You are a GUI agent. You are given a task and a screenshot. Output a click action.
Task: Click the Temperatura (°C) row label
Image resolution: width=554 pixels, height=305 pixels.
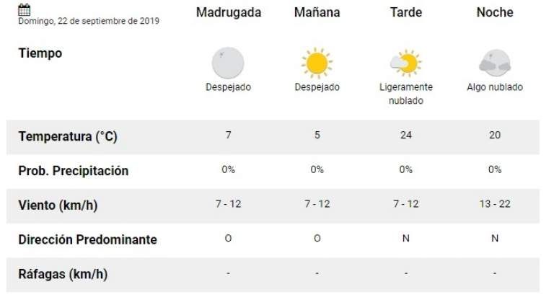[67, 136]
